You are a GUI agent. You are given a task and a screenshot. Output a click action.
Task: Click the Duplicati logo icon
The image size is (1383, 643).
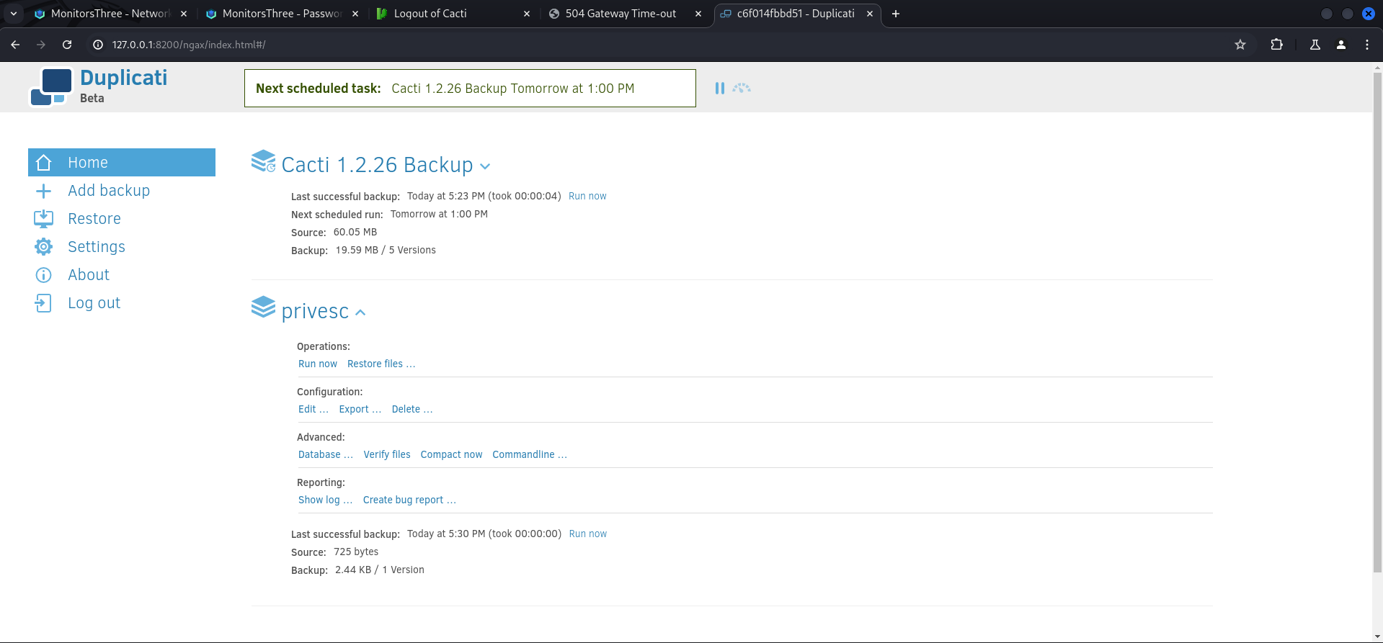click(50, 87)
